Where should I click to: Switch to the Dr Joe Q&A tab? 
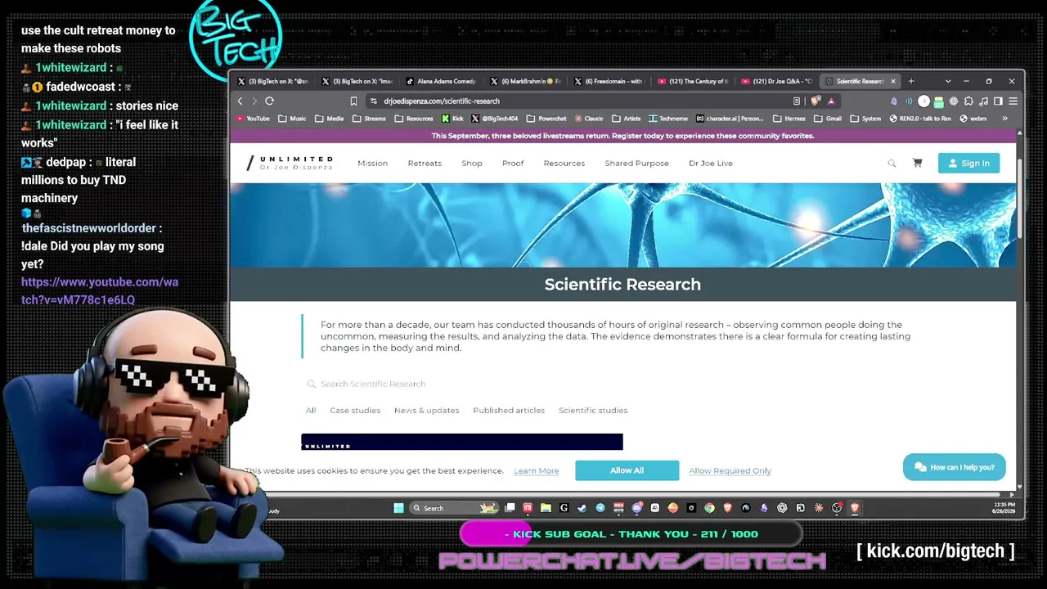778,81
